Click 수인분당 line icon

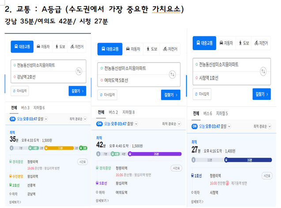[11, 176]
